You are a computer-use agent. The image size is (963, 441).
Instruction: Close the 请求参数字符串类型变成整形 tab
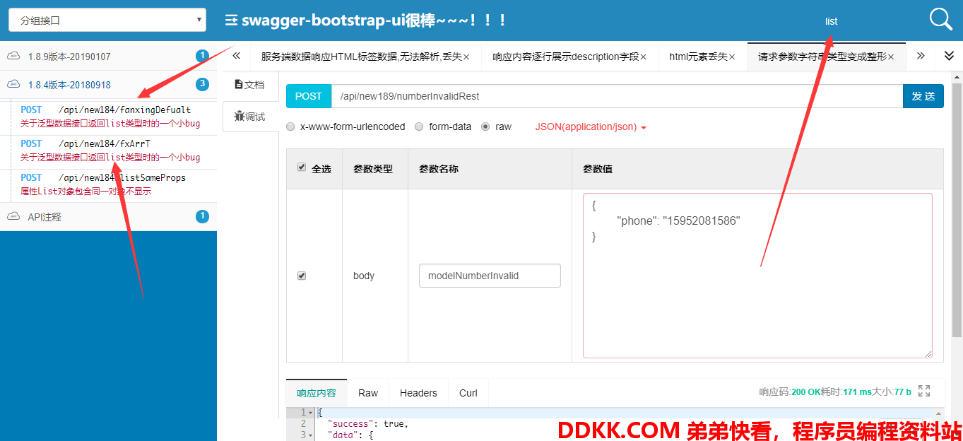[891, 57]
